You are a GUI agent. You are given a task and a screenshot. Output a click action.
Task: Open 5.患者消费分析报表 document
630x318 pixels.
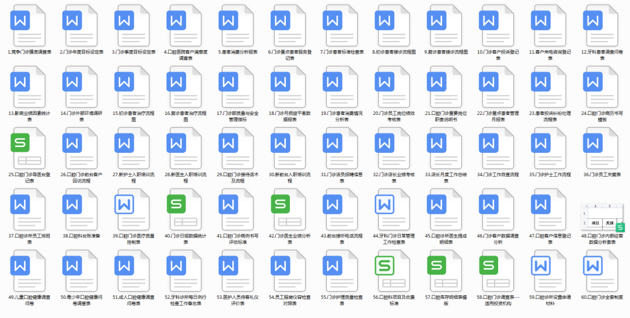[237, 26]
